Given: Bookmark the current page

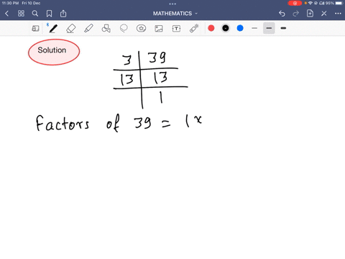Looking at the screenshot, I should [x=49, y=14].
